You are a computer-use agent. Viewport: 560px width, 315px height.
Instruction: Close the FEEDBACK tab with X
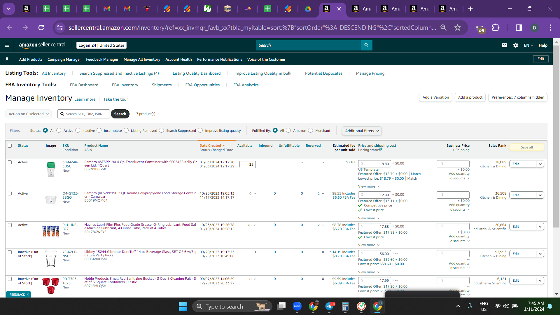pyautogui.click(x=28, y=295)
